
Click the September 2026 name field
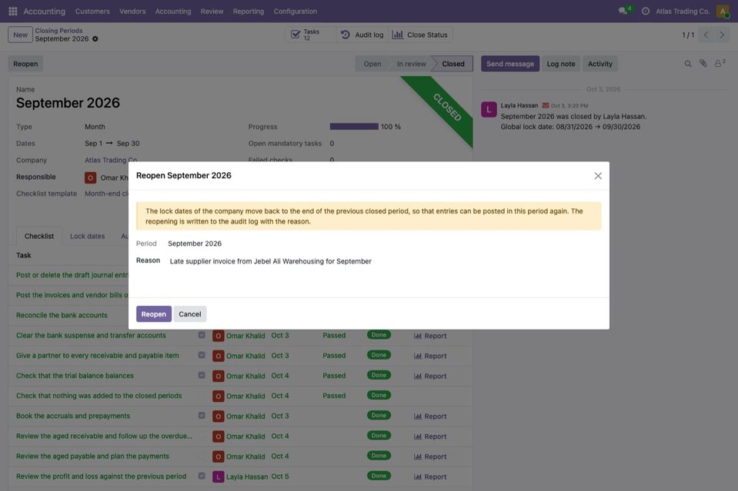click(68, 103)
